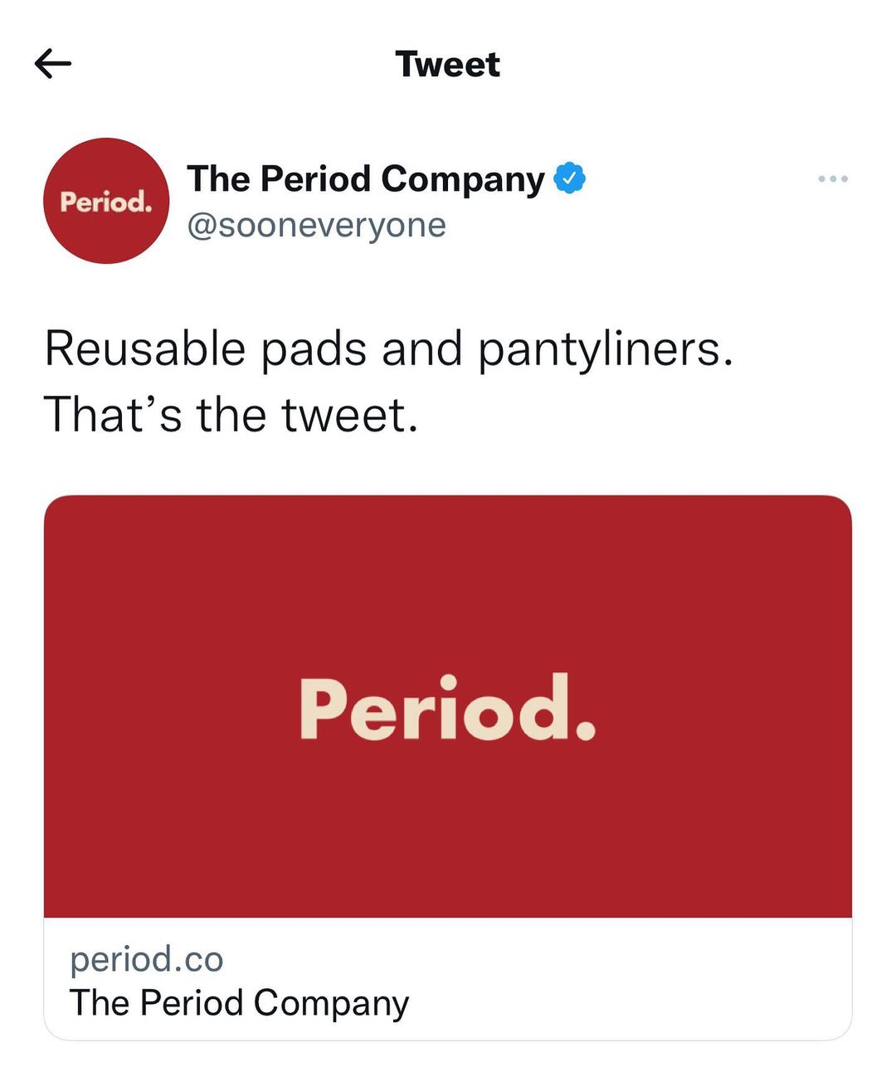Image resolution: width=896 pixels, height=1067 pixels.
Task: Visit the period.co domain link
Action: coord(147,959)
